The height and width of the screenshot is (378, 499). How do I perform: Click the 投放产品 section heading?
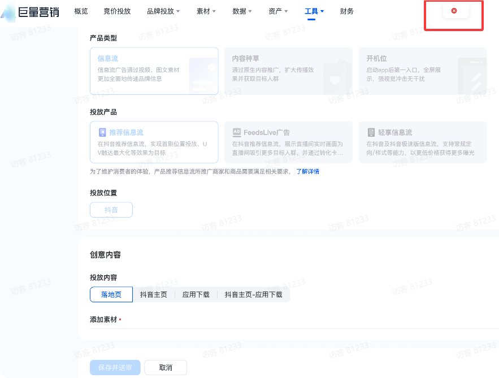(103, 112)
